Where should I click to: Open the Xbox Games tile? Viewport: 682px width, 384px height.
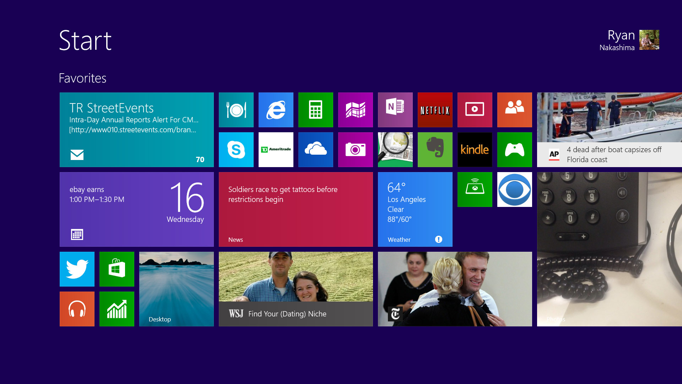[x=514, y=149]
